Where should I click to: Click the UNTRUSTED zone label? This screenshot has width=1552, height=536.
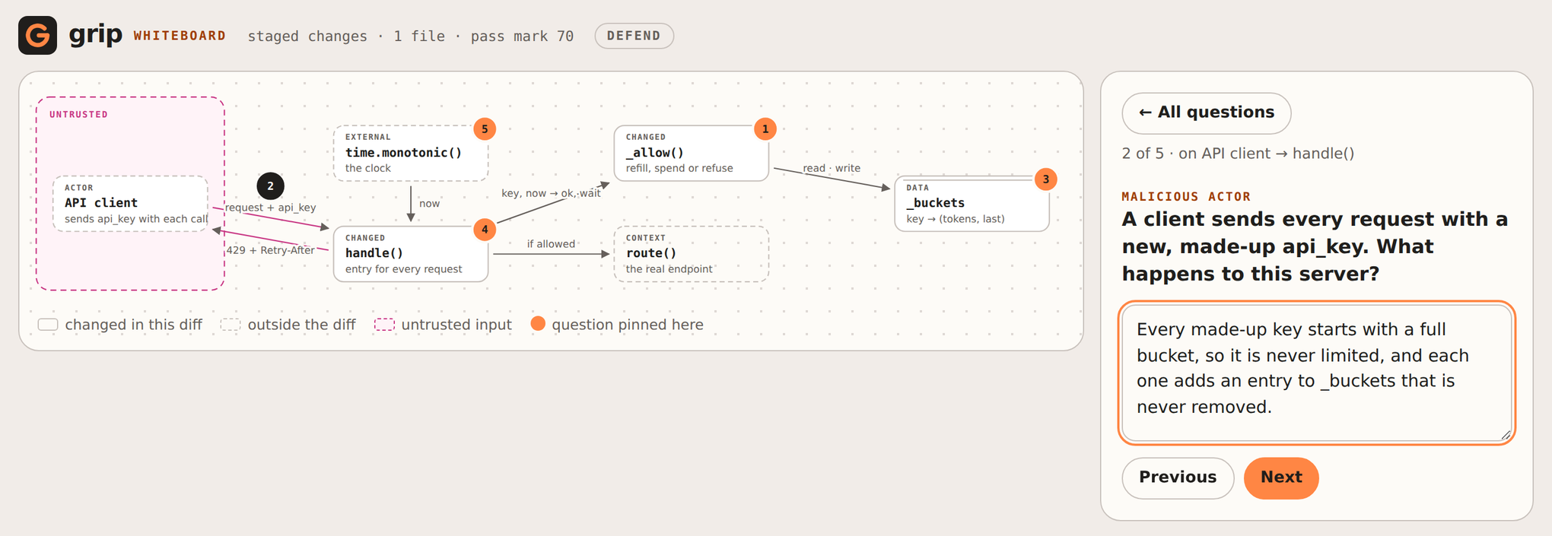pyautogui.click(x=78, y=115)
